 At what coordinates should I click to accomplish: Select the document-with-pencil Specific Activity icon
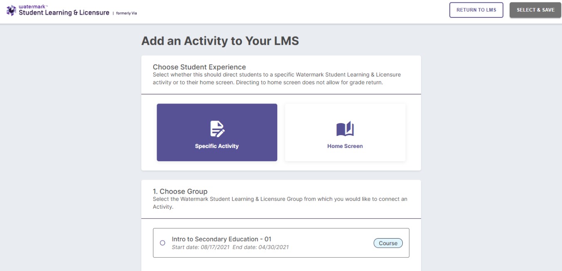(x=217, y=129)
